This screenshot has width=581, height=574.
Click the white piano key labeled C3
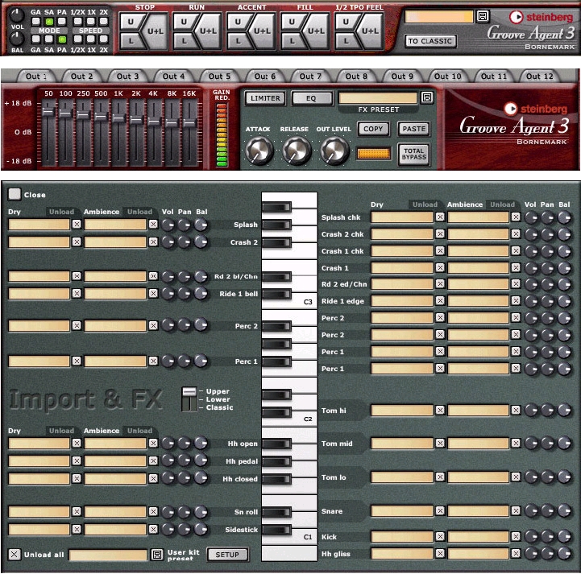[x=304, y=300]
